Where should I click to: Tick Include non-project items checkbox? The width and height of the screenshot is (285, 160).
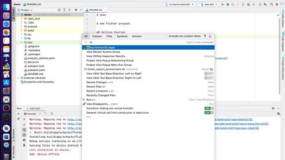point(166,36)
